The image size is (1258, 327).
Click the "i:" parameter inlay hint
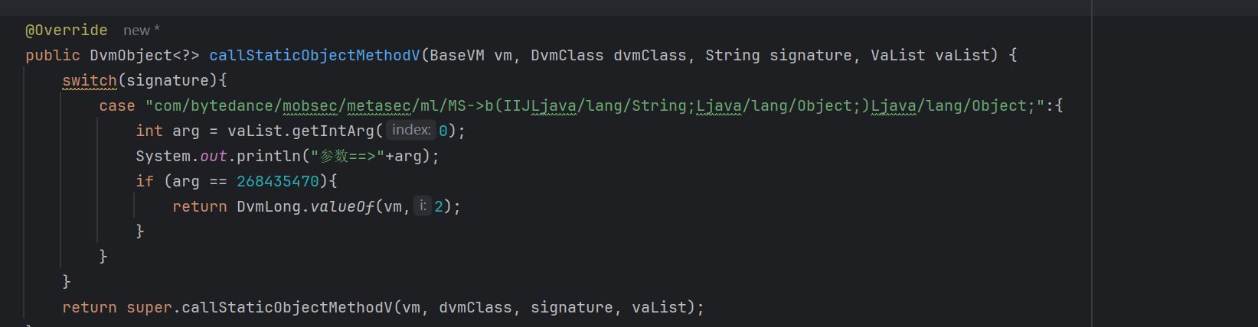pyautogui.click(x=423, y=206)
